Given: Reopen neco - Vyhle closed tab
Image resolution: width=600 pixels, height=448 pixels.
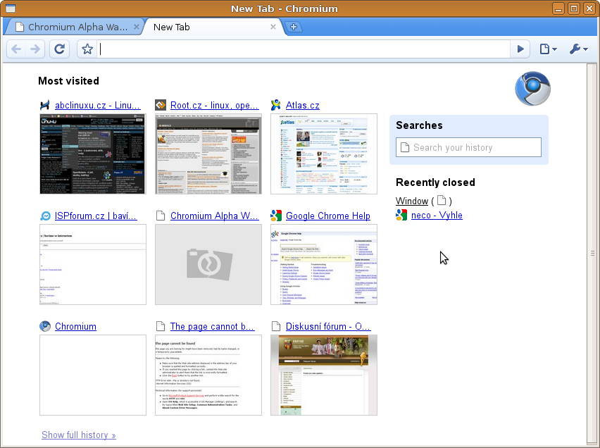Looking at the screenshot, I should (x=437, y=215).
